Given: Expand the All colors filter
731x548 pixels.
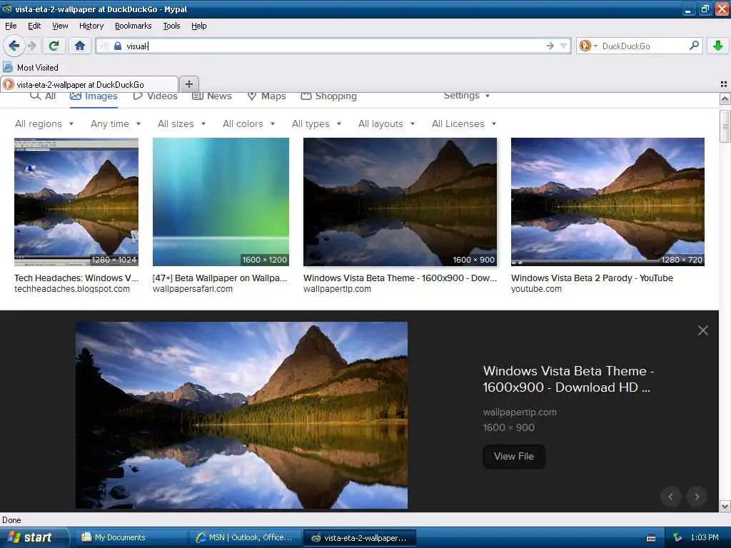Looking at the screenshot, I should pyautogui.click(x=248, y=123).
